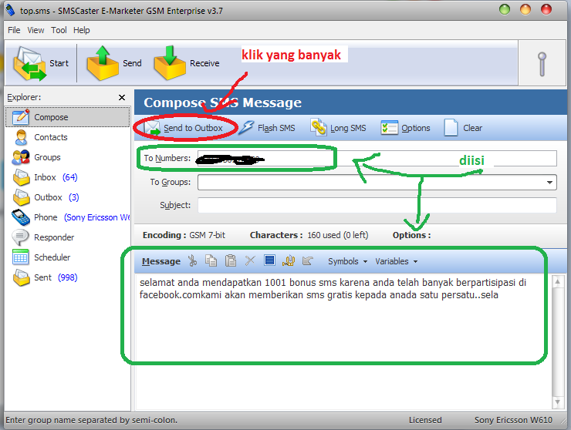Click 'Licensed' in status bar
The height and width of the screenshot is (430, 571).
[x=425, y=420]
